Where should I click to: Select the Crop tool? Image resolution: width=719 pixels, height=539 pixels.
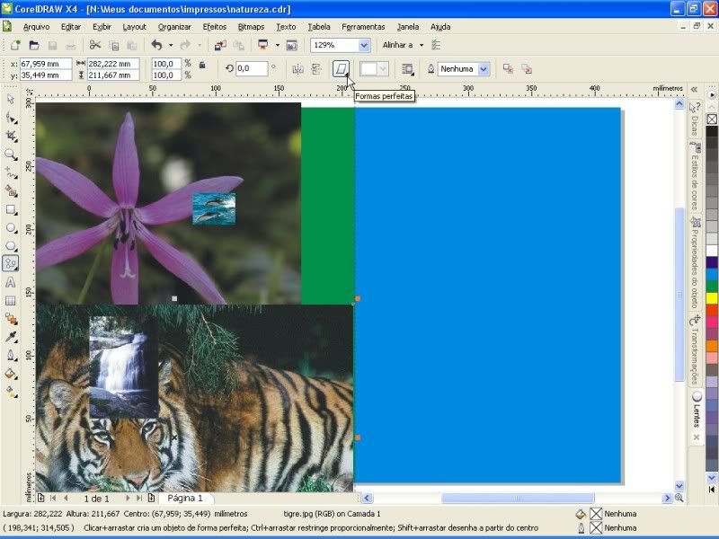(11, 136)
